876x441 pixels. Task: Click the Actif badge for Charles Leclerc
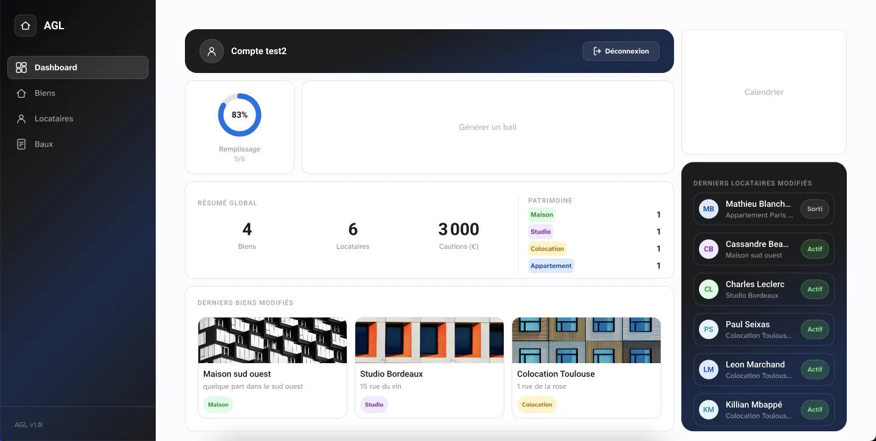point(815,290)
